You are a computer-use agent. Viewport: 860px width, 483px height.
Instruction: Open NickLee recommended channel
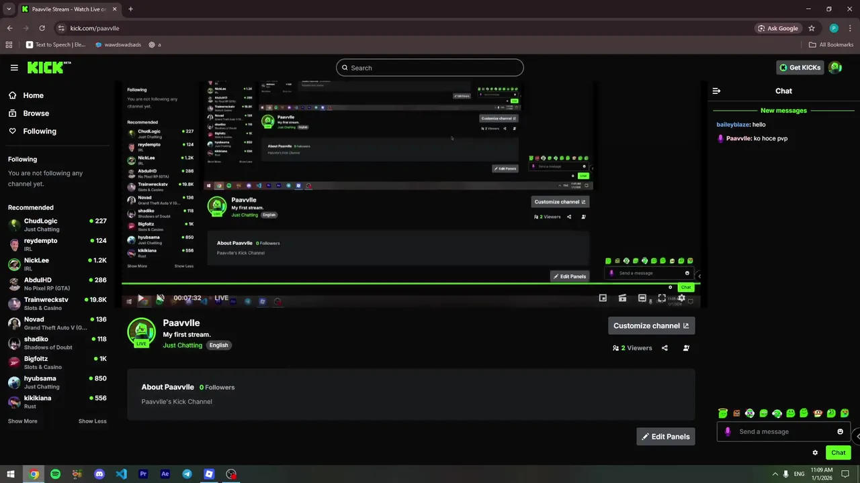pos(57,264)
